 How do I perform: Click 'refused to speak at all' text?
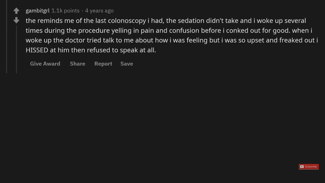(x=121, y=50)
